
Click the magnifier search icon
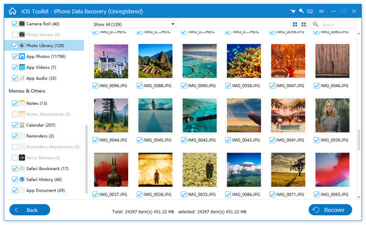[315, 24]
